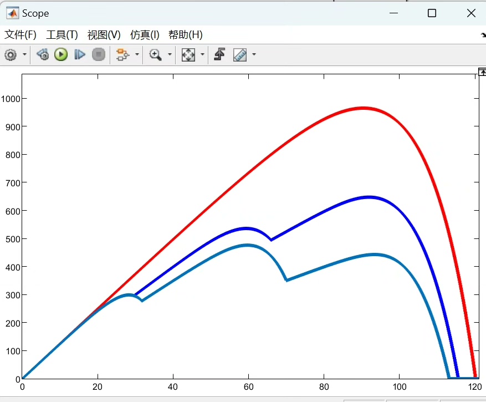Click the grayed Stop simulation button
The width and height of the screenshot is (486, 402).
pos(99,54)
